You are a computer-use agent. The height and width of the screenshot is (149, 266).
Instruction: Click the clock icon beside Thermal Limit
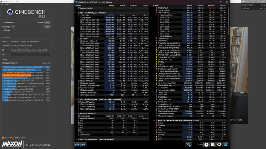click(x=156, y=102)
